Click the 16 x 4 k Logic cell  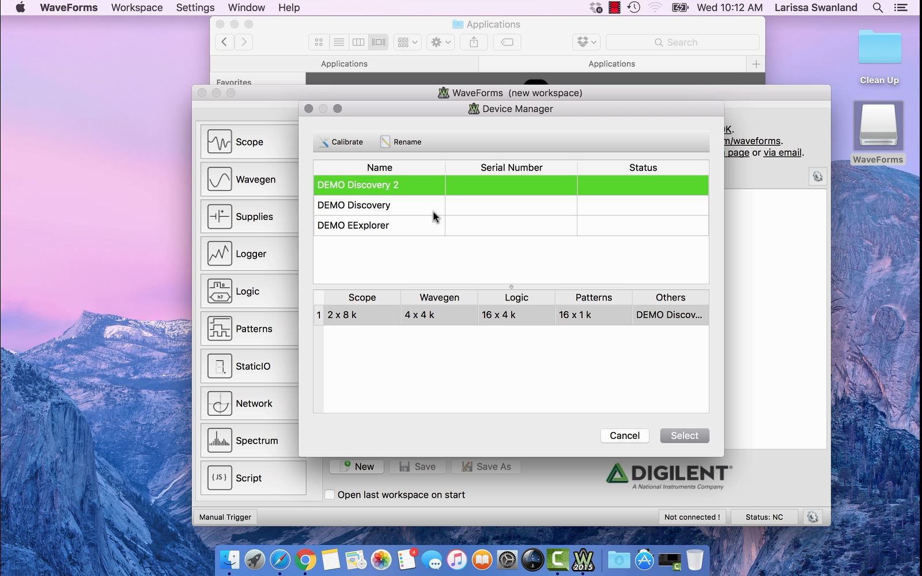516,315
